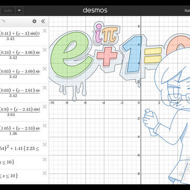Viewport: 190px width, 190px height.
Task: Delete the expression containing (y − 3.06)
Action: coord(45,50)
